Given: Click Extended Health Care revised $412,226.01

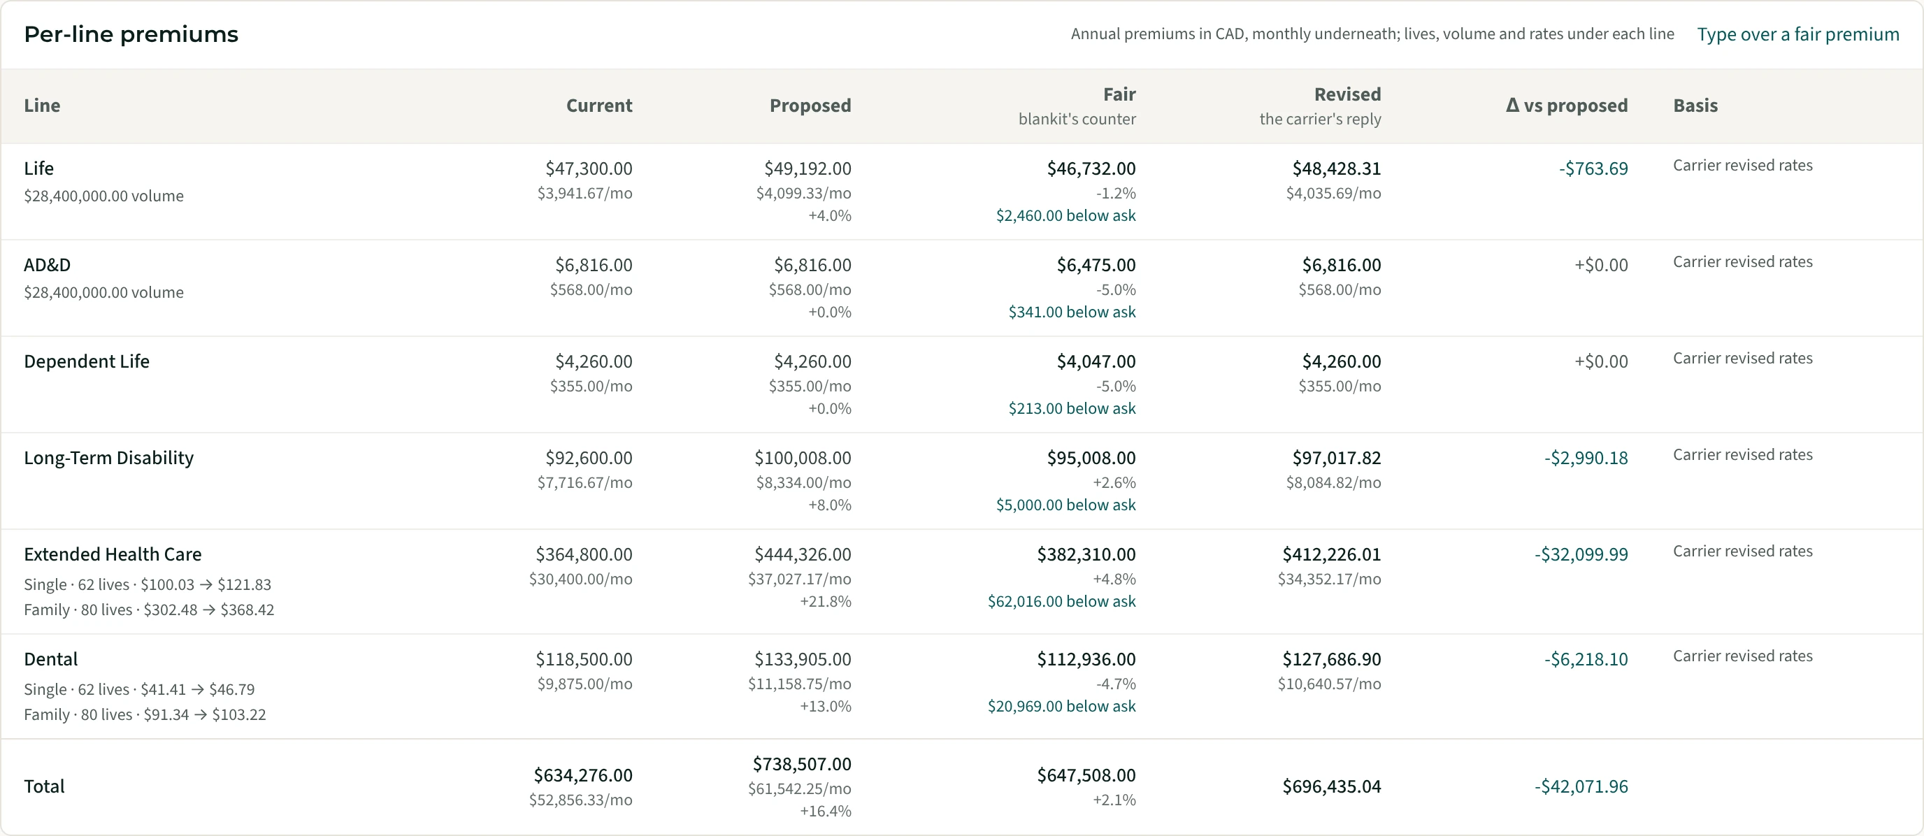Looking at the screenshot, I should point(1332,554).
